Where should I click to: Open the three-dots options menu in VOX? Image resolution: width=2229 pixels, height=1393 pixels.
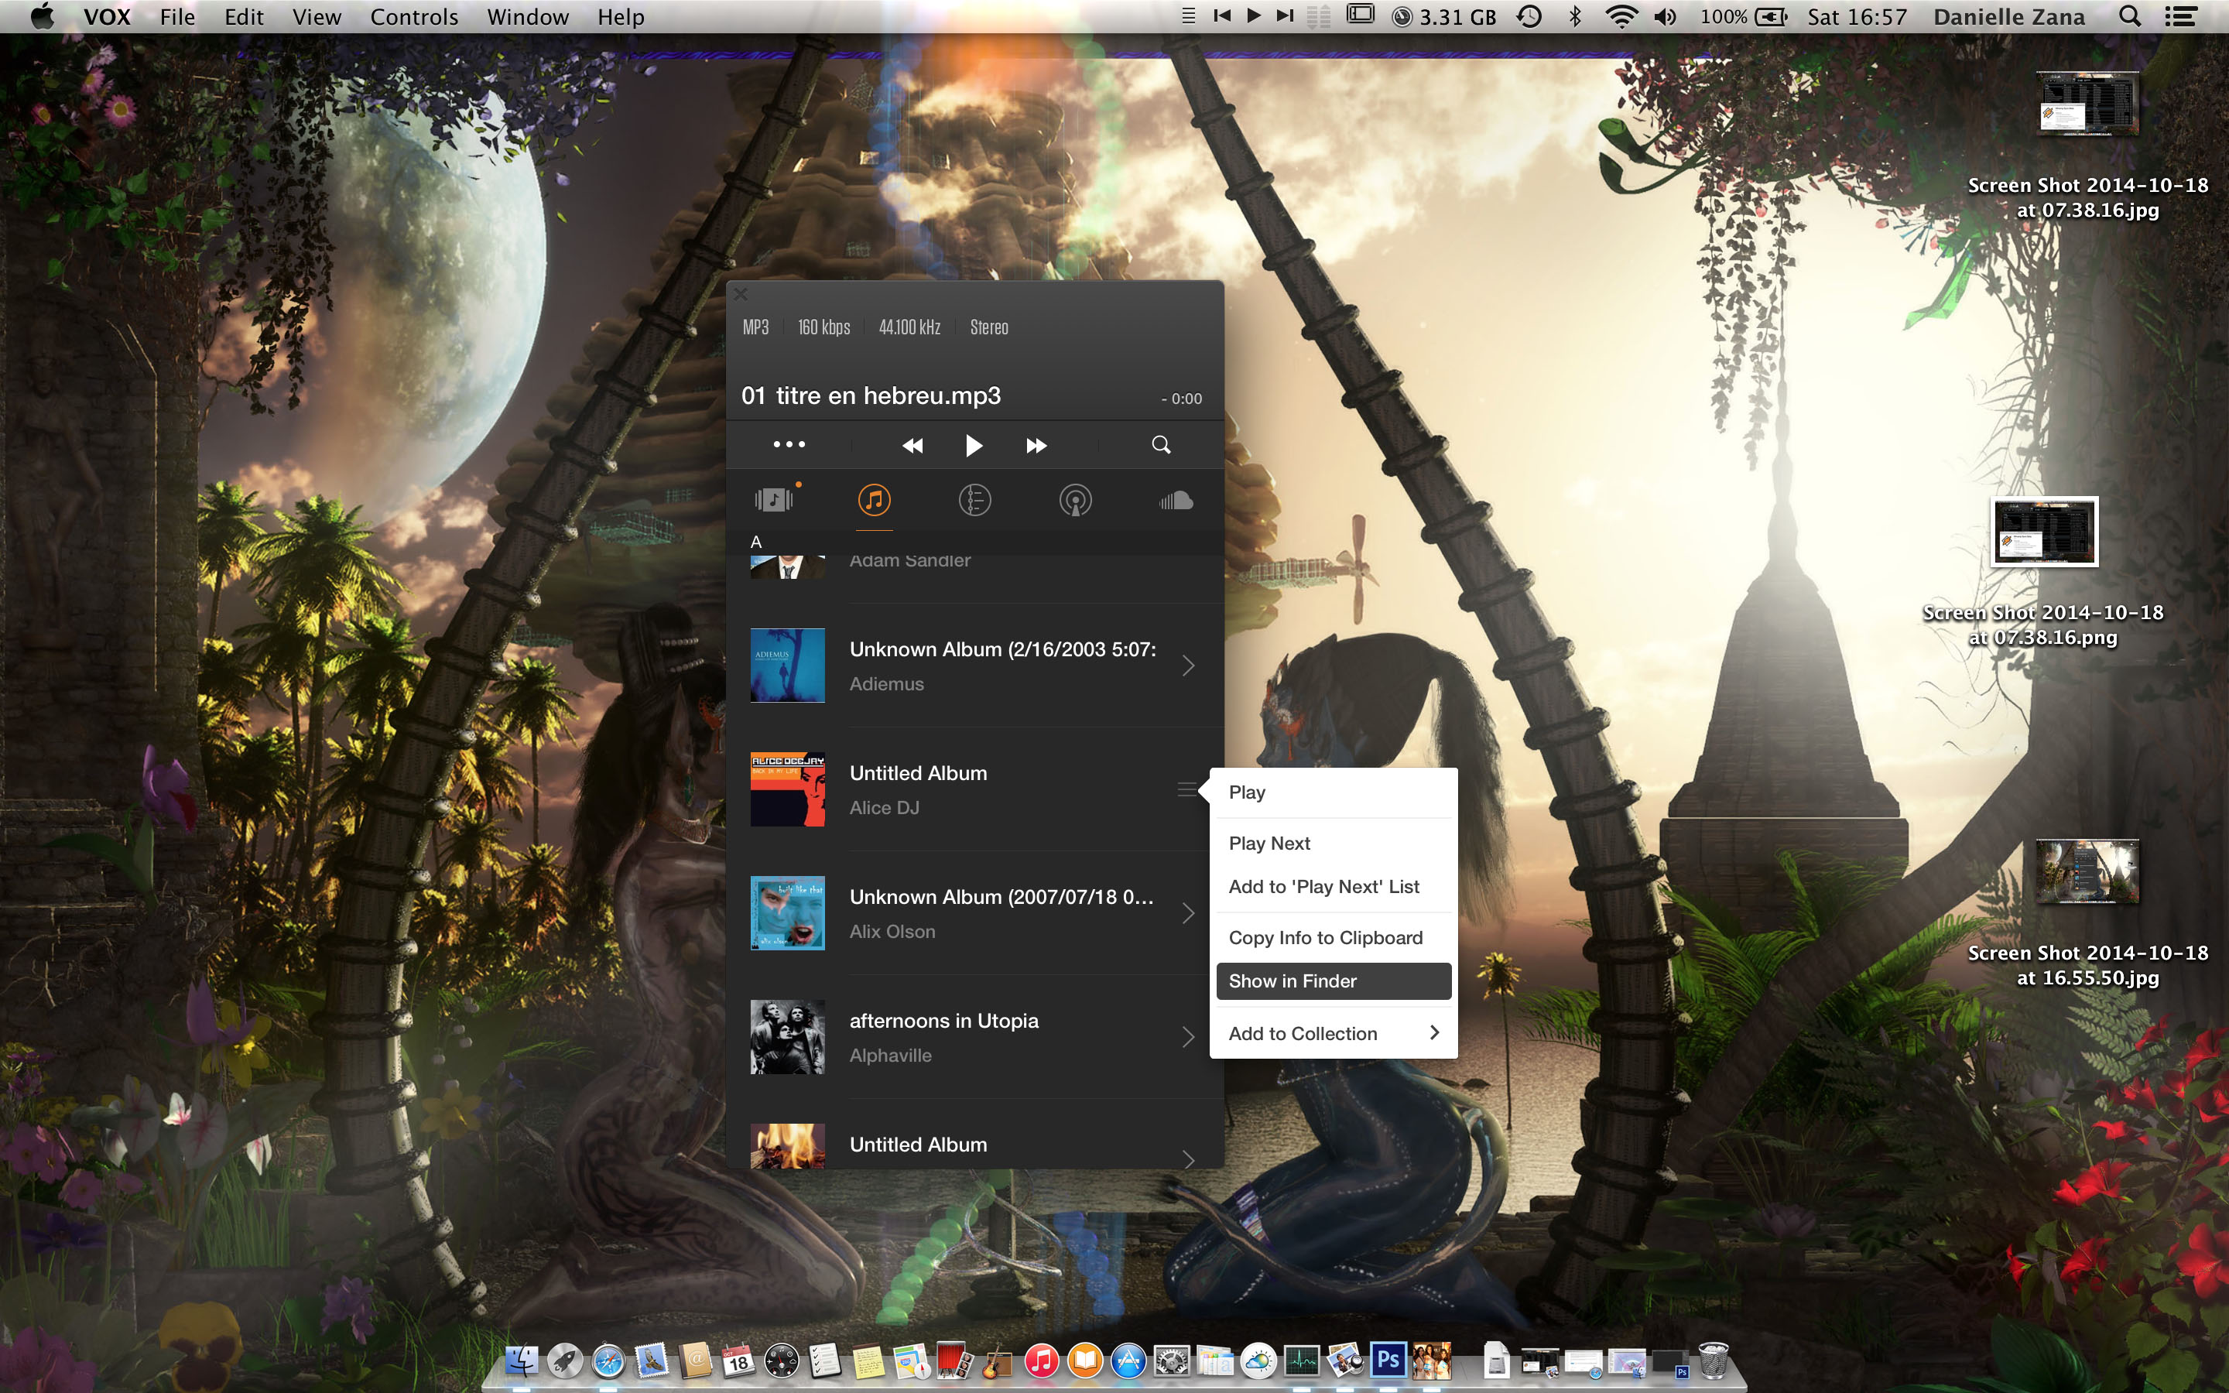tap(789, 445)
